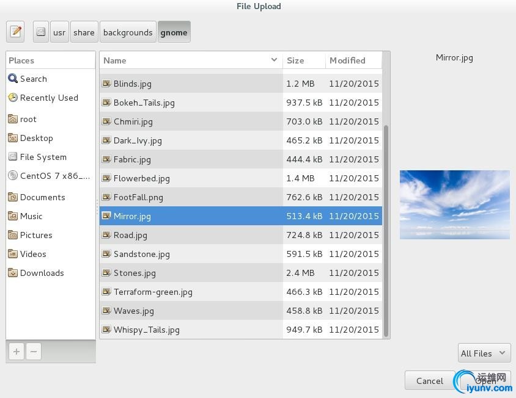Click the 2.4 MB size cell
The width and height of the screenshot is (516, 398).
pyautogui.click(x=300, y=273)
